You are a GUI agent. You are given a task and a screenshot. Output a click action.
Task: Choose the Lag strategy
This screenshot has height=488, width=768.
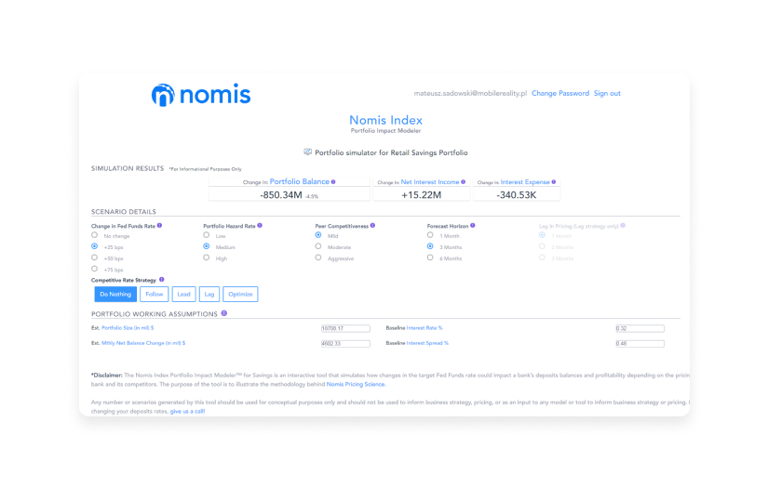click(x=209, y=295)
